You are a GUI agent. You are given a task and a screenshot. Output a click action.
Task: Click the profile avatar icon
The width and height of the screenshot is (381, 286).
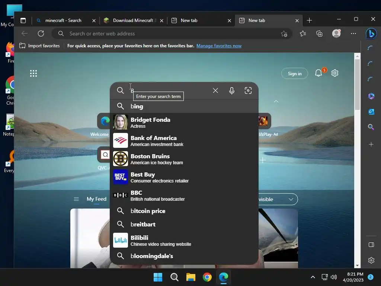pos(336,34)
